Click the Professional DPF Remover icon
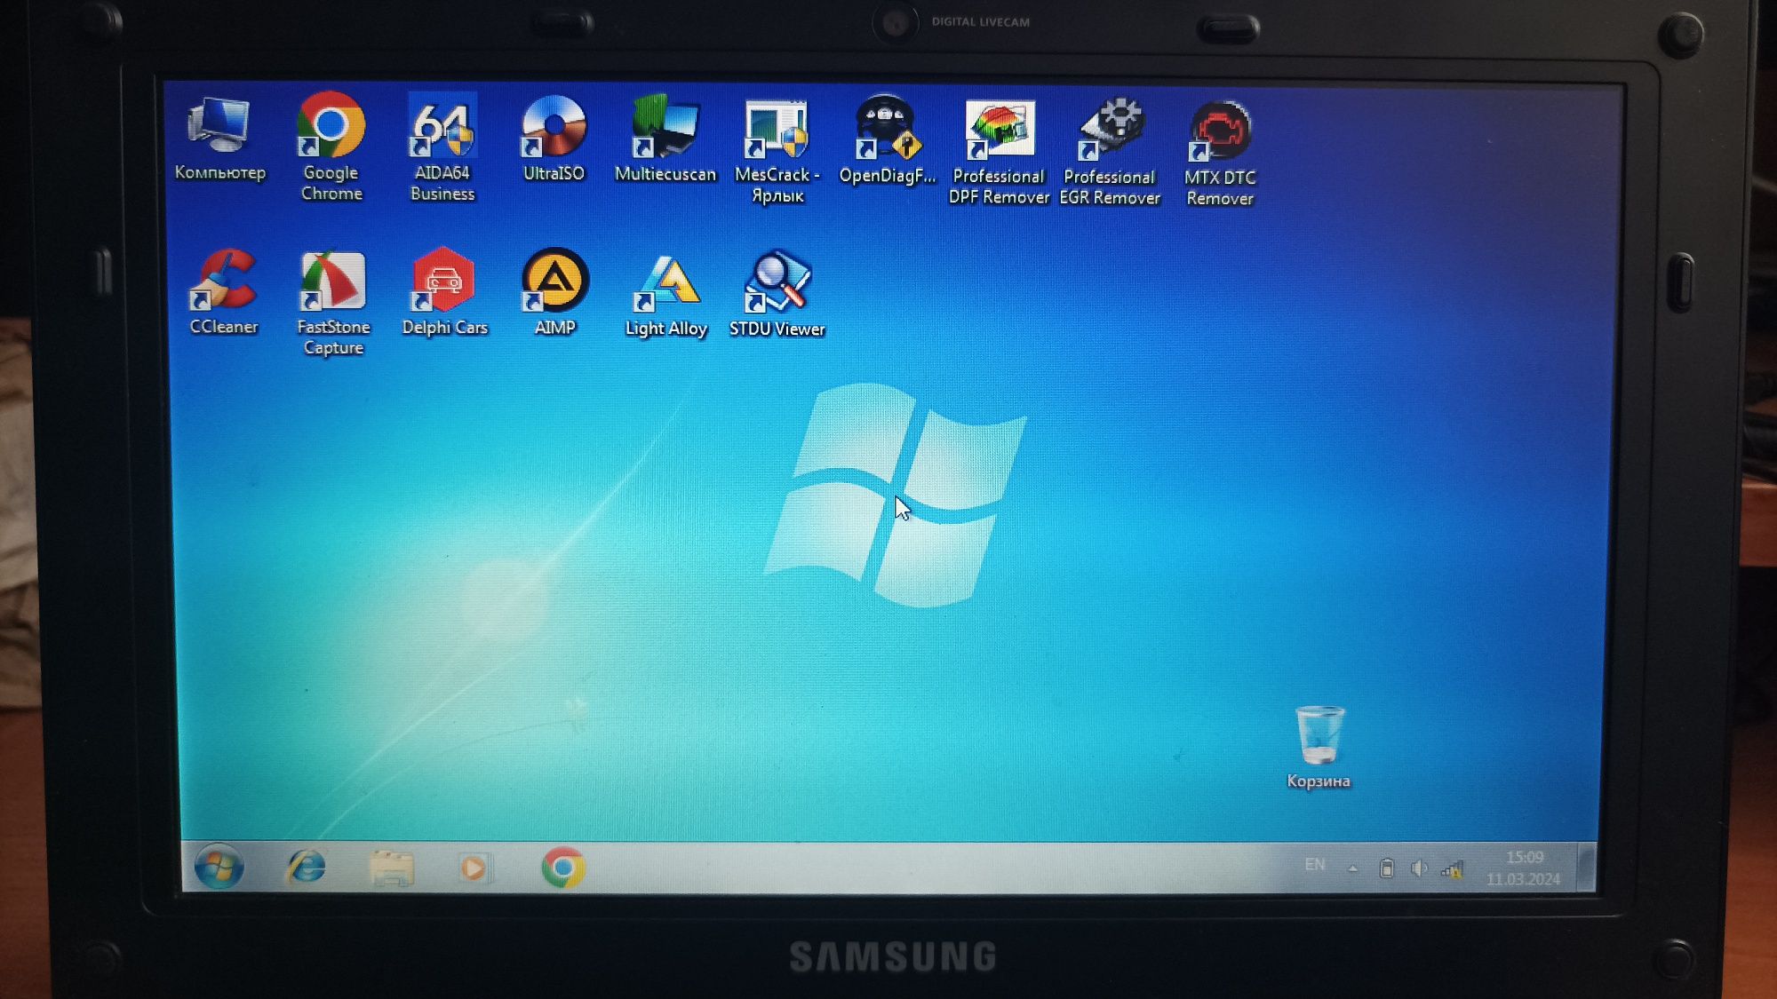Viewport: 1777px width, 999px height. coord(999,152)
